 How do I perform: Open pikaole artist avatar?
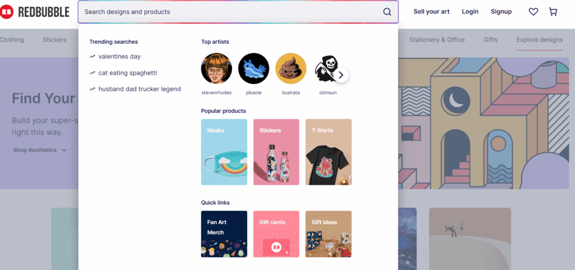254,68
